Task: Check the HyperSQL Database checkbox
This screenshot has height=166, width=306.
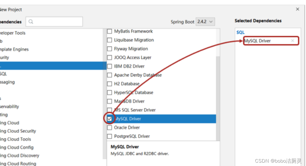Action: coord(109,92)
